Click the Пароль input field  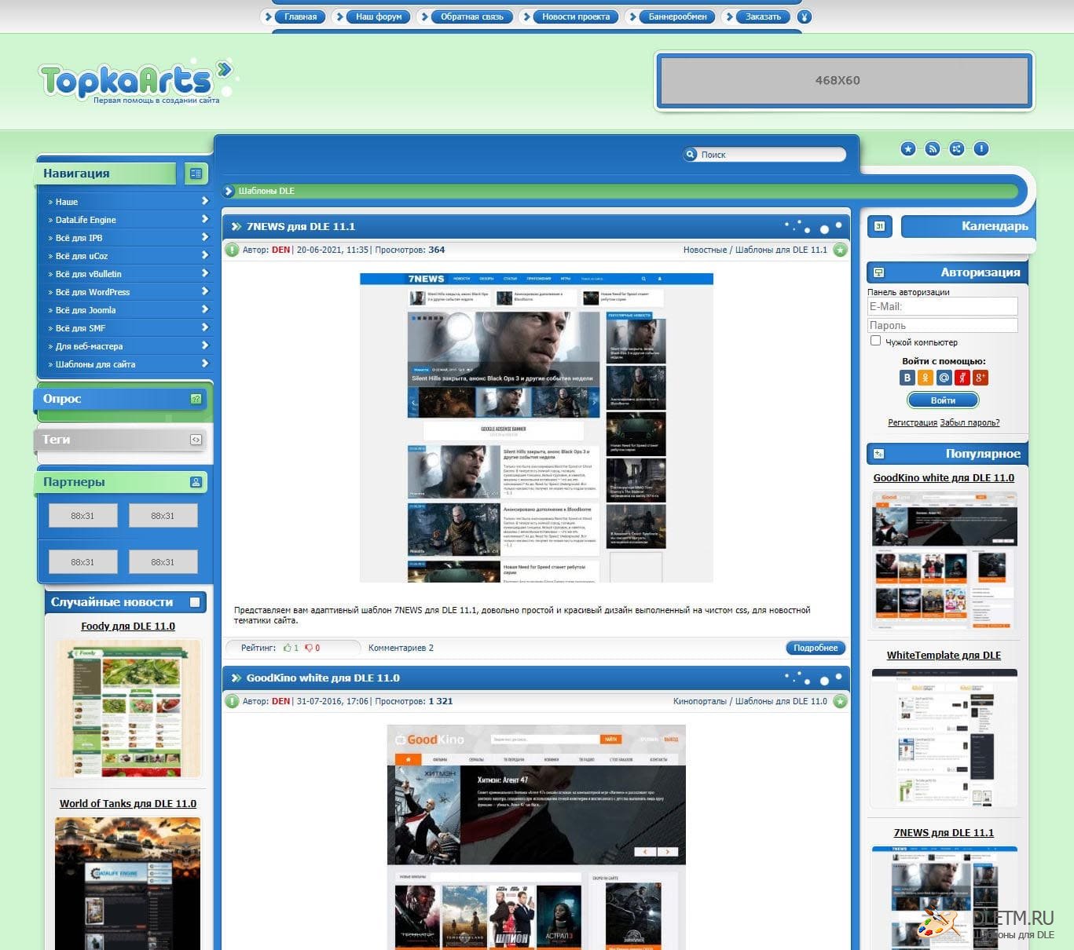943,325
